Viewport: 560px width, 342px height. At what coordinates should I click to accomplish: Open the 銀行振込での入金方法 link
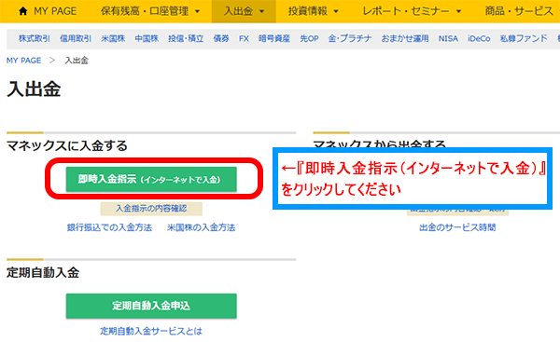[x=109, y=227]
